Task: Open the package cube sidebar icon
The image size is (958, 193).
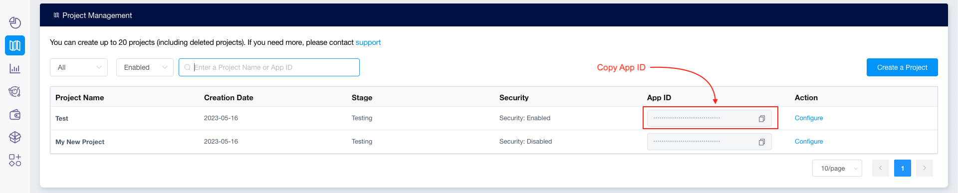Action: 15,137
